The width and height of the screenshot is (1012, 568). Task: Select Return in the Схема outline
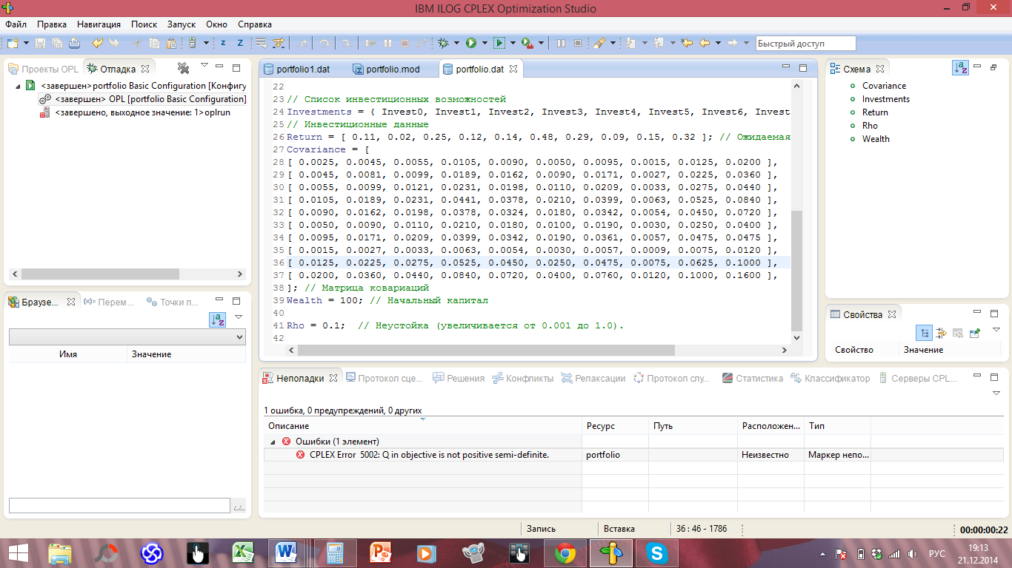875,112
